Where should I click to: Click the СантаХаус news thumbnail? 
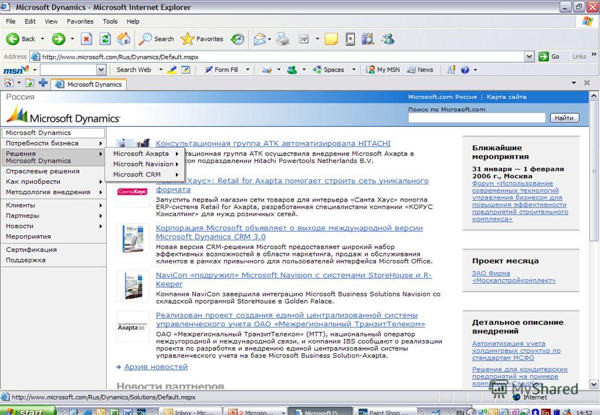tap(132, 192)
